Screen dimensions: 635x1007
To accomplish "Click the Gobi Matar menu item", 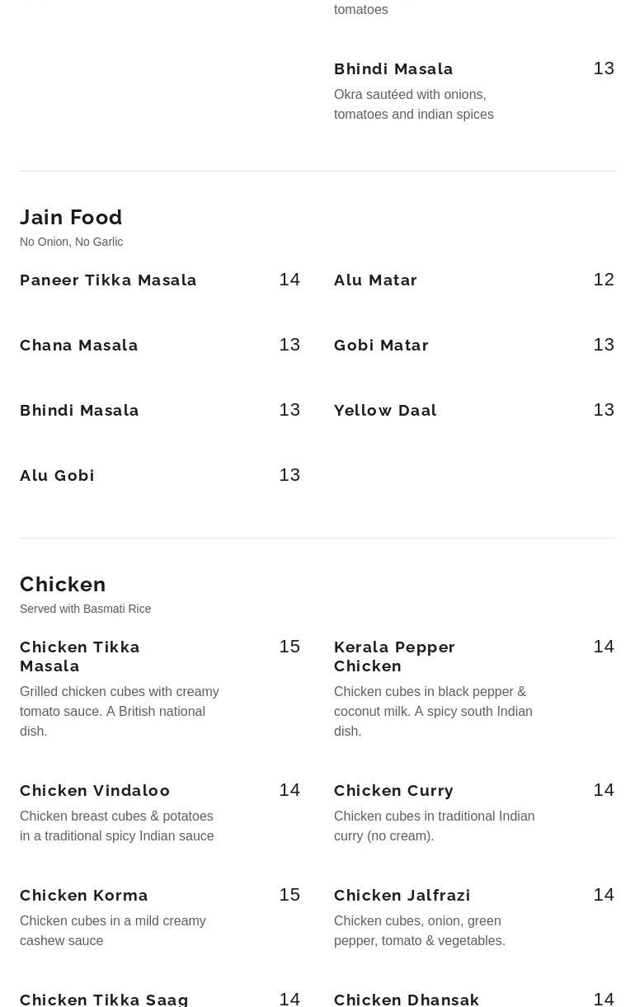I will (381, 346).
